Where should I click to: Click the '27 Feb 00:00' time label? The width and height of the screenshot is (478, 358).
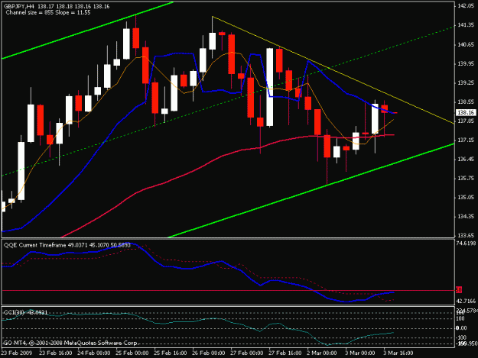click(x=247, y=353)
